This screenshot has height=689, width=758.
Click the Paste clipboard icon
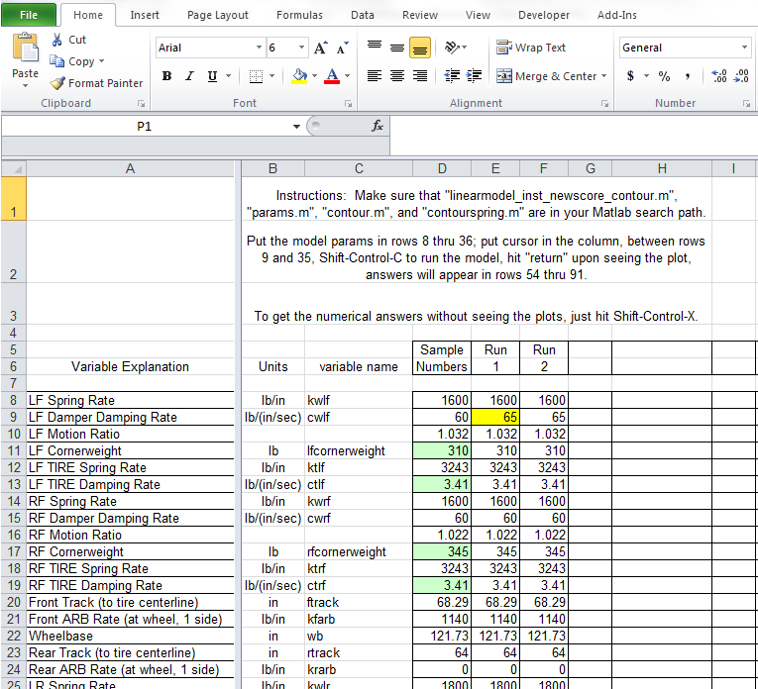pos(25,49)
